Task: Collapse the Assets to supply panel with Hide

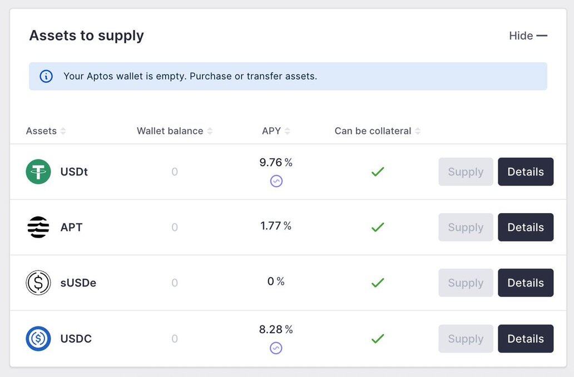Action: click(x=528, y=36)
